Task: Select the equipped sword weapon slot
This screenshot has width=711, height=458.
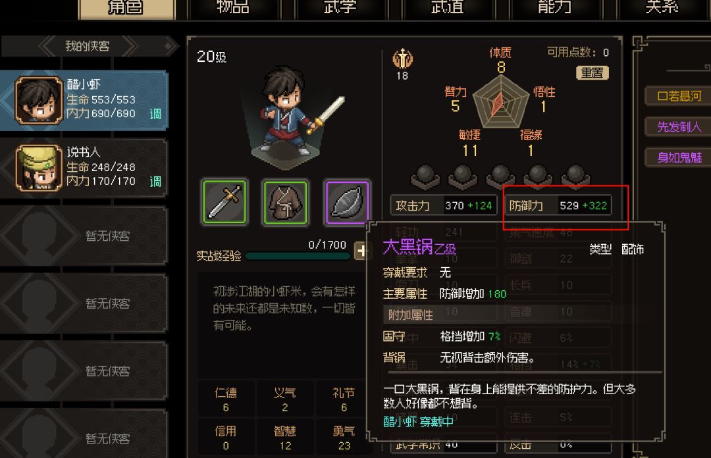Action: (x=224, y=202)
